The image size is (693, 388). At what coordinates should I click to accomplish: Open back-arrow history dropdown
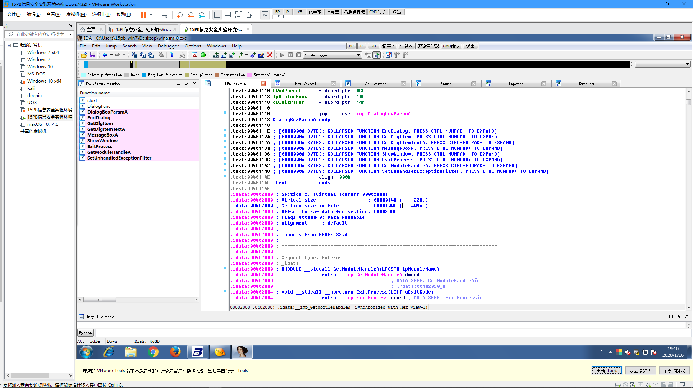(111, 55)
